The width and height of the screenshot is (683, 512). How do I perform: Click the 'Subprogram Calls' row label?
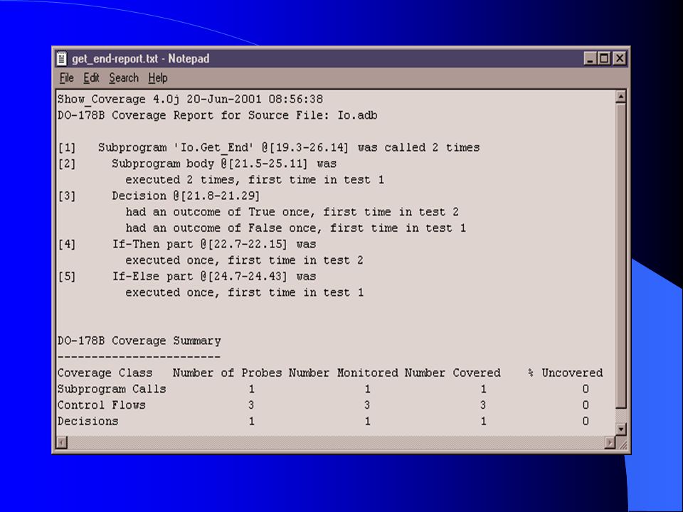pos(112,389)
